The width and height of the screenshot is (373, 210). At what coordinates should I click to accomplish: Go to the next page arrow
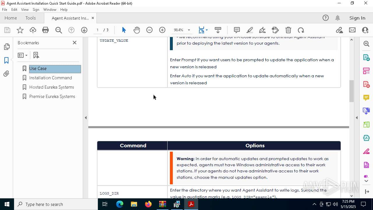pos(84,30)
